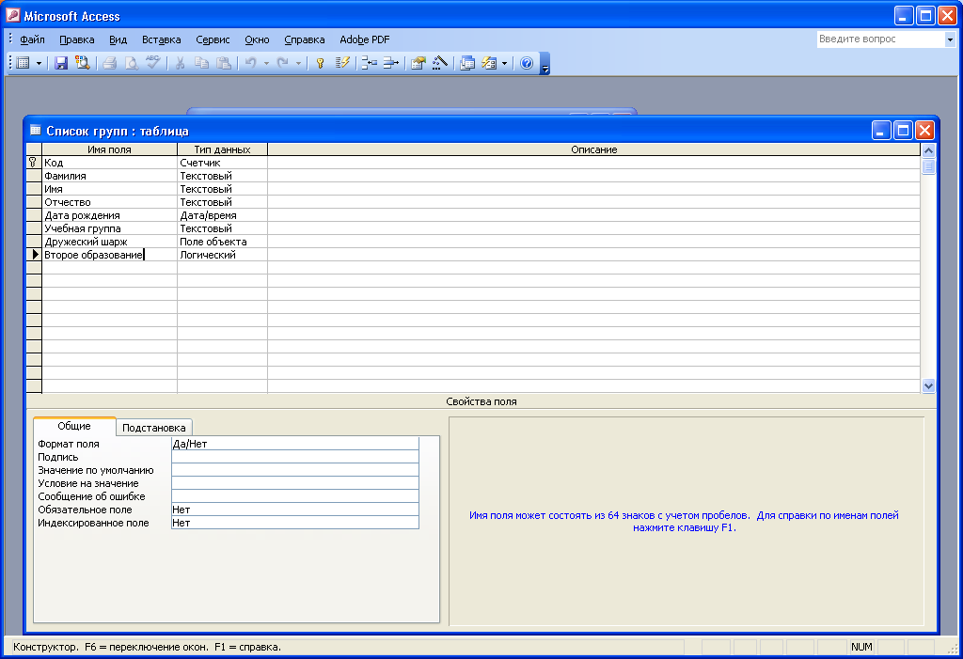
Task: Select the Дата рождения field name cell
Action: point(109,215)
